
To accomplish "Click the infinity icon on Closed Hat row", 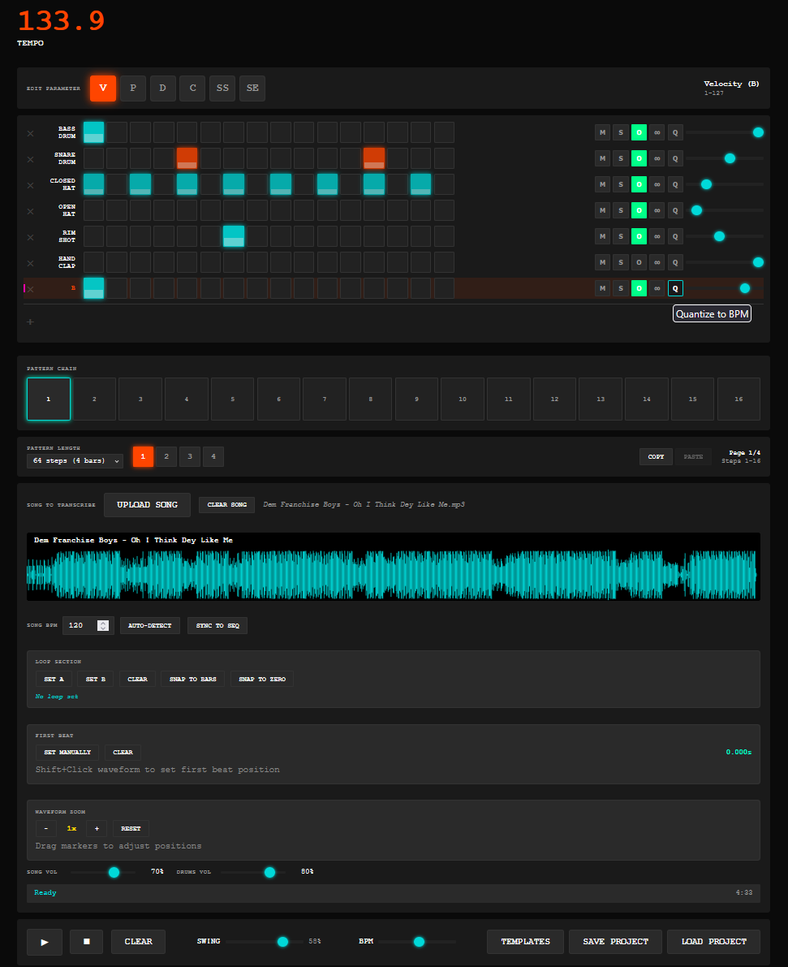I will 657,184.
